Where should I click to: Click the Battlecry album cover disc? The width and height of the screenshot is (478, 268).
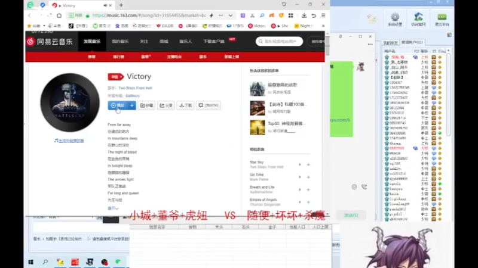tap(70, 102)
